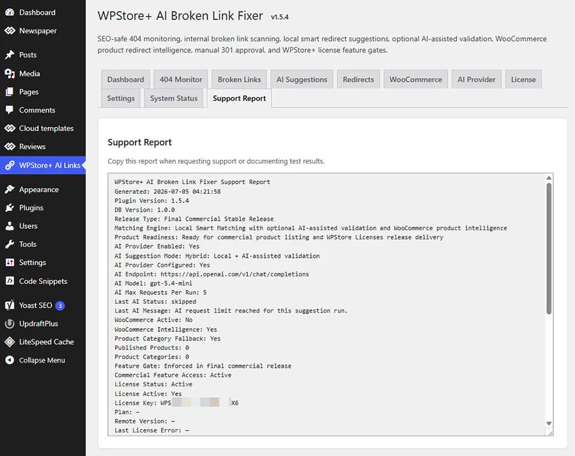Click the textarea resize handle corner
This screenshot has width=575, height=456.
(x=550, y=433)
